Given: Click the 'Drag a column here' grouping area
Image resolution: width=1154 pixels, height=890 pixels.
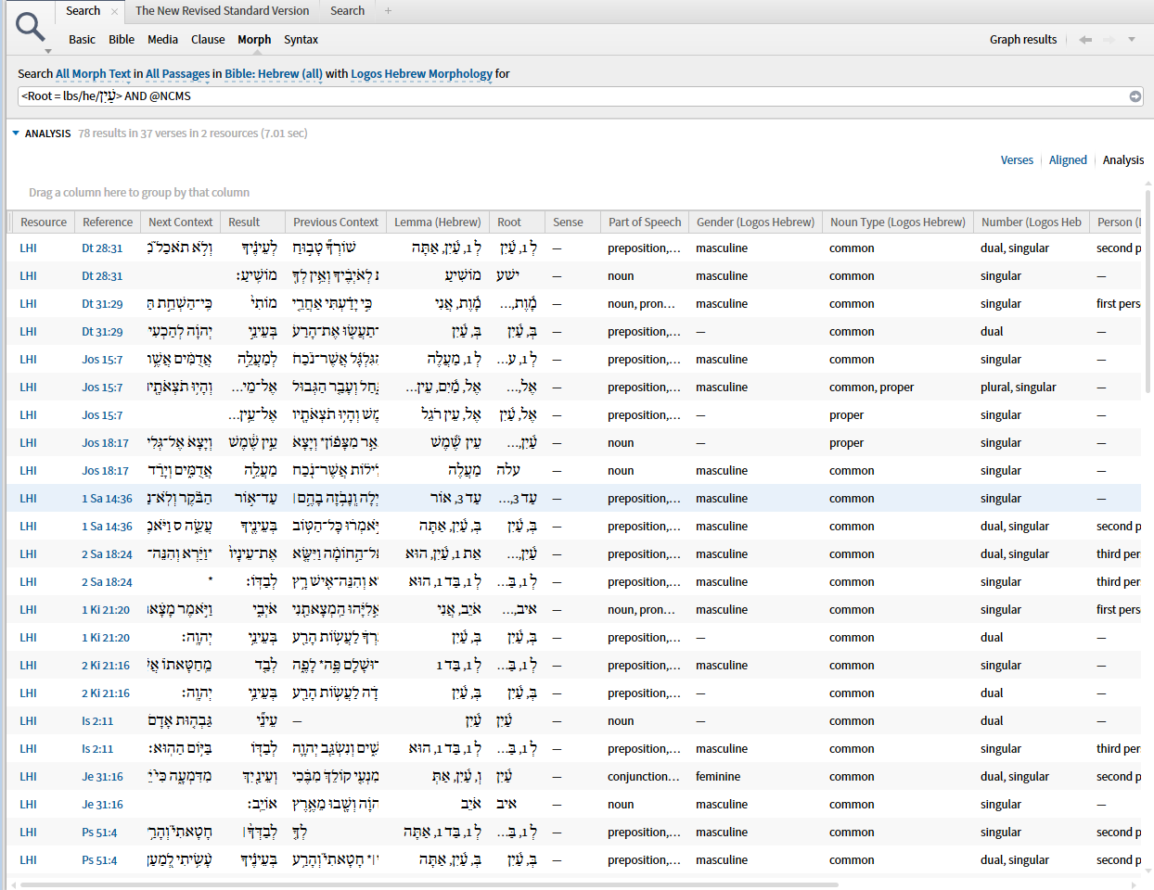Looking at the screenshot, I should click(139, 193).
